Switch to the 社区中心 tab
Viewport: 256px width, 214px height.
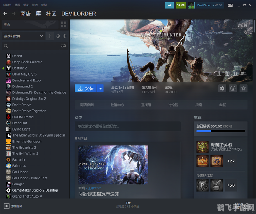pos(117,105)
